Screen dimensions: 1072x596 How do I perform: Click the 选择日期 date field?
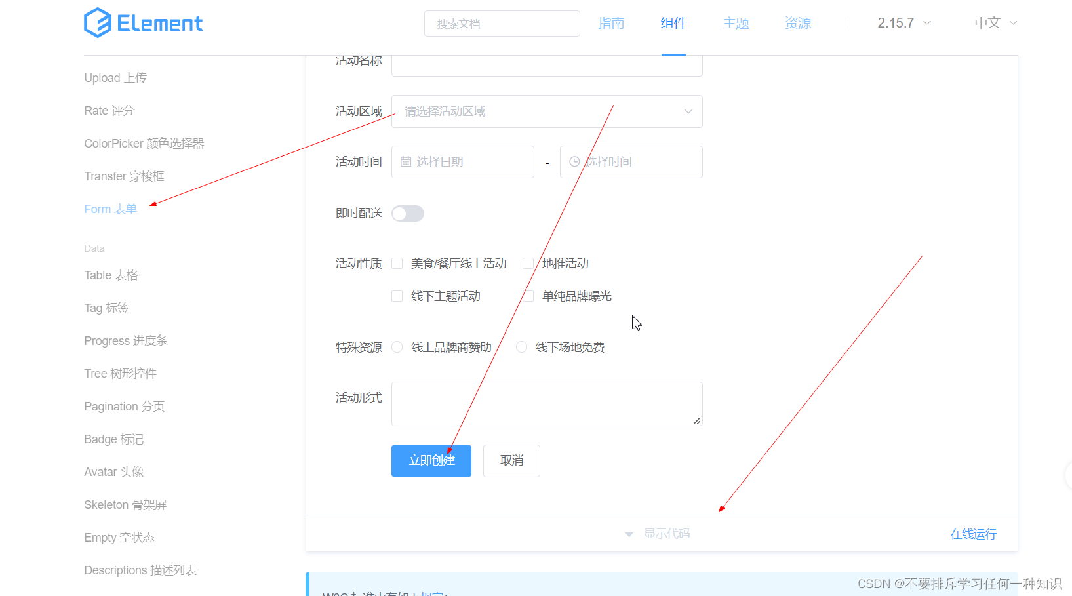[x=463, y=162]
